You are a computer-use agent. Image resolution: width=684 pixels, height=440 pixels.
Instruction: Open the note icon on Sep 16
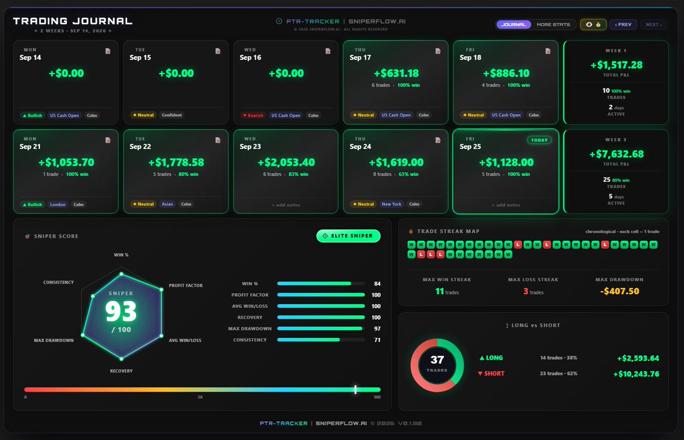(x=328, y=51)
